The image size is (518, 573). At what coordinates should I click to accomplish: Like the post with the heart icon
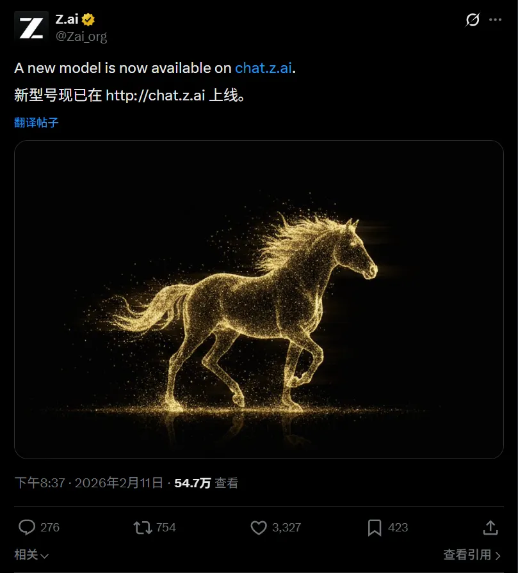pyautogui.click(x=259, y=528)
